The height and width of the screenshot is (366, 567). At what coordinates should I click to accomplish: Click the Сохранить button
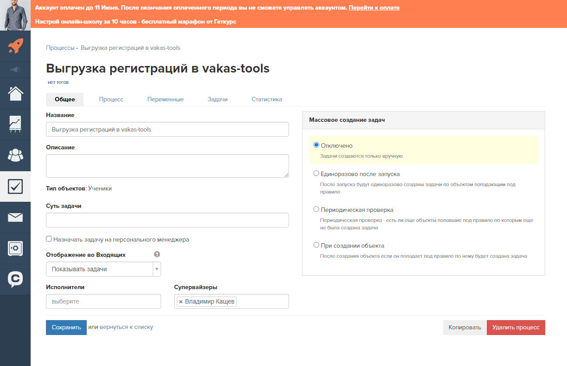(66, 327)
